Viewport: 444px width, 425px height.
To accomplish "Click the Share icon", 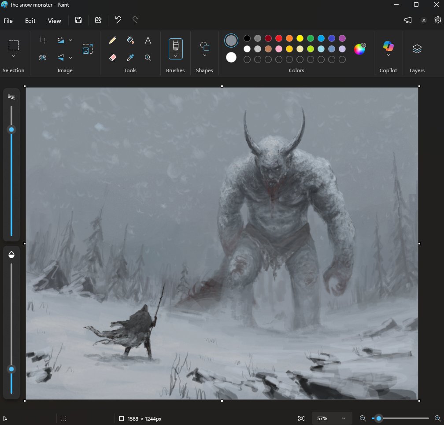I will click(98, 20).
